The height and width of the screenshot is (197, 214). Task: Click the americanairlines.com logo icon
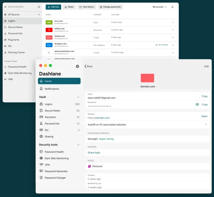[49, 52]
